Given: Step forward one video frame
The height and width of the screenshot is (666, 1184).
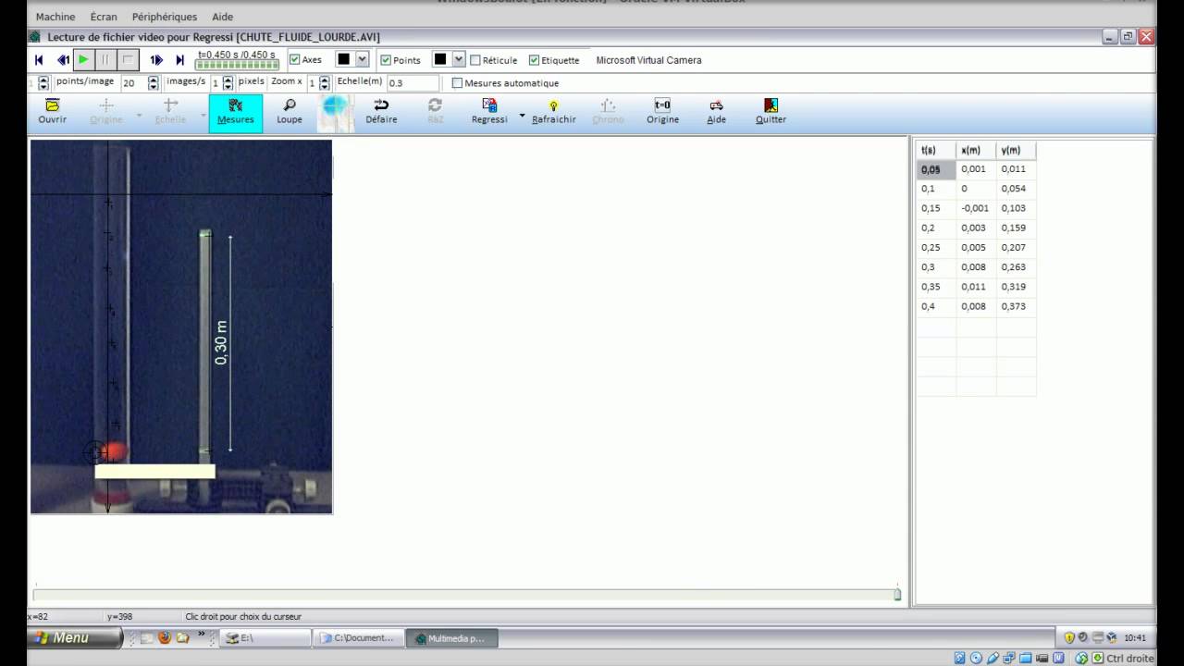Looking at the screenshot, I should point(156,60).
